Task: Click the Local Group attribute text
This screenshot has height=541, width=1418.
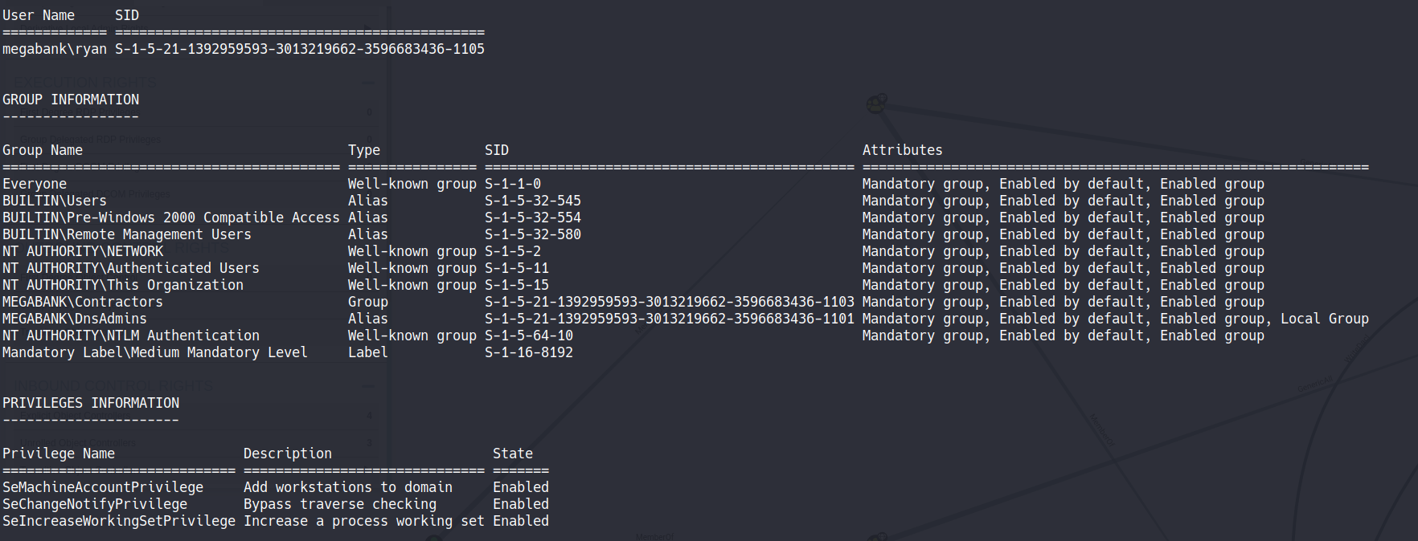Action: [1324, 319]
